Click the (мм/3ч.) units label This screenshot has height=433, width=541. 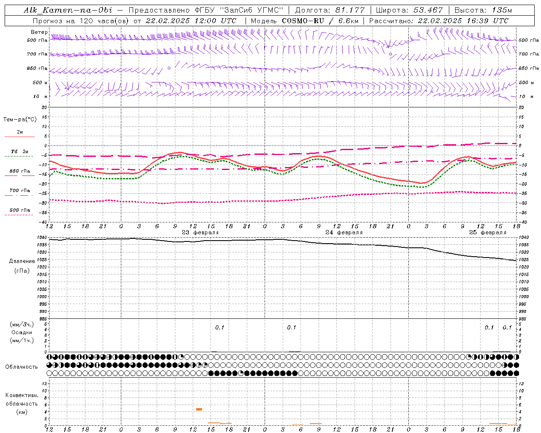(22, 324)
